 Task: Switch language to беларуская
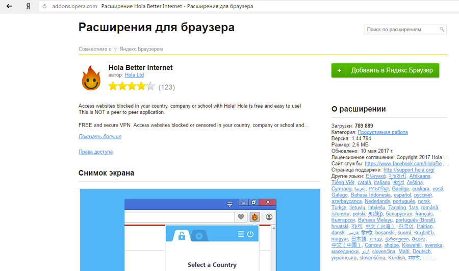point(399,214)
